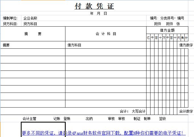Click the 登帐 cell
This screenshot has height=137, width=194.
coord(67,119)
